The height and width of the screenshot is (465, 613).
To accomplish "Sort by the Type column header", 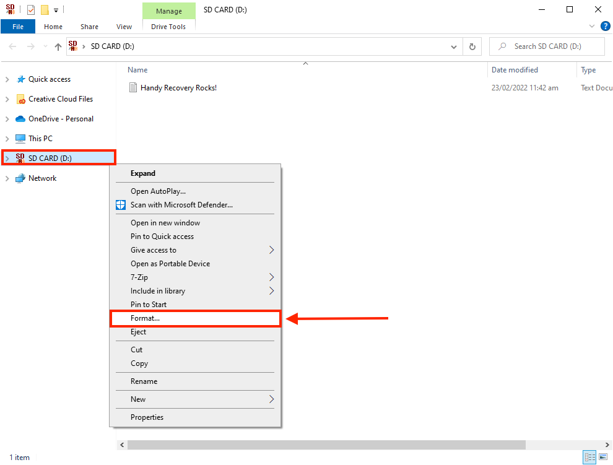I will (588, 70).
